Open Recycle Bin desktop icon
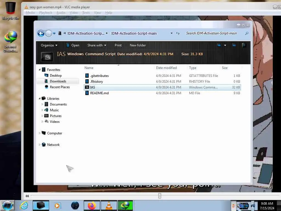 tap(11, 11)
